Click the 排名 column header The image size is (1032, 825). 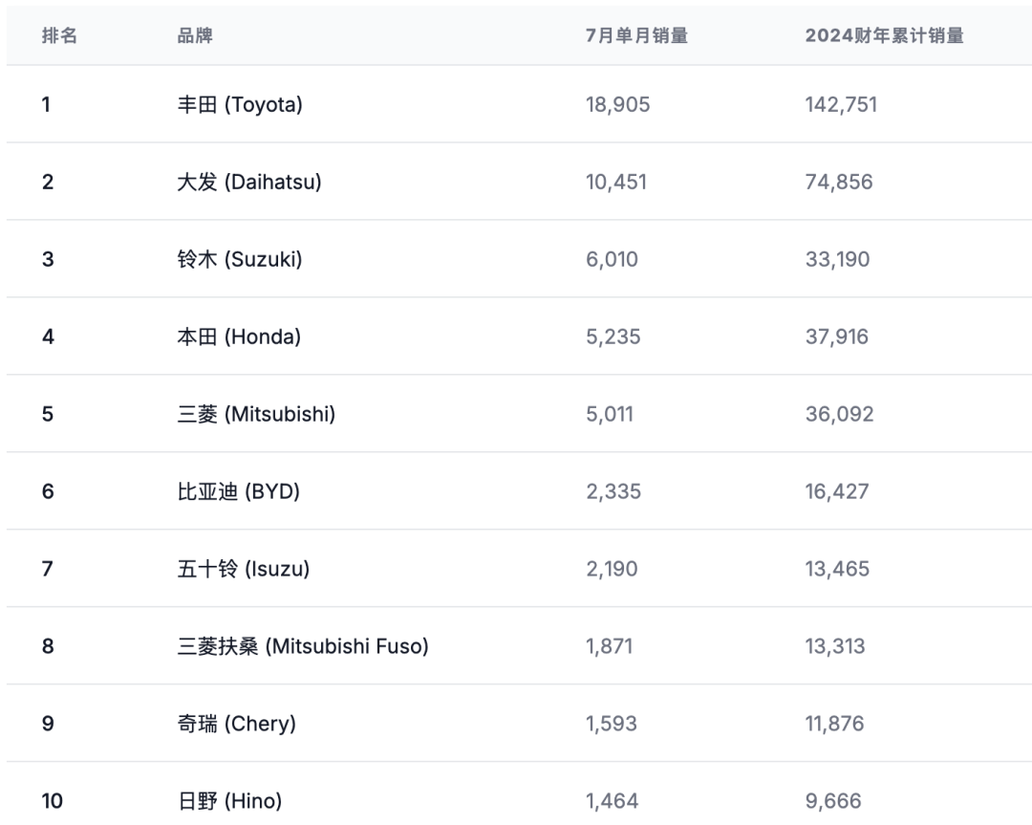59,36
